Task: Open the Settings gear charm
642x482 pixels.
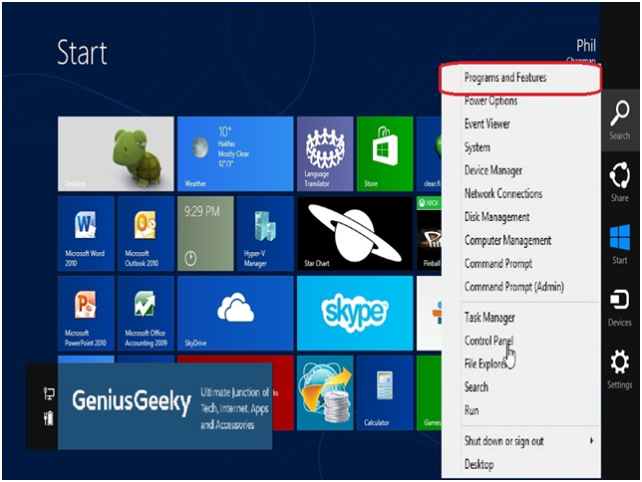Action: pyautogui.click(x=619, y=368)
